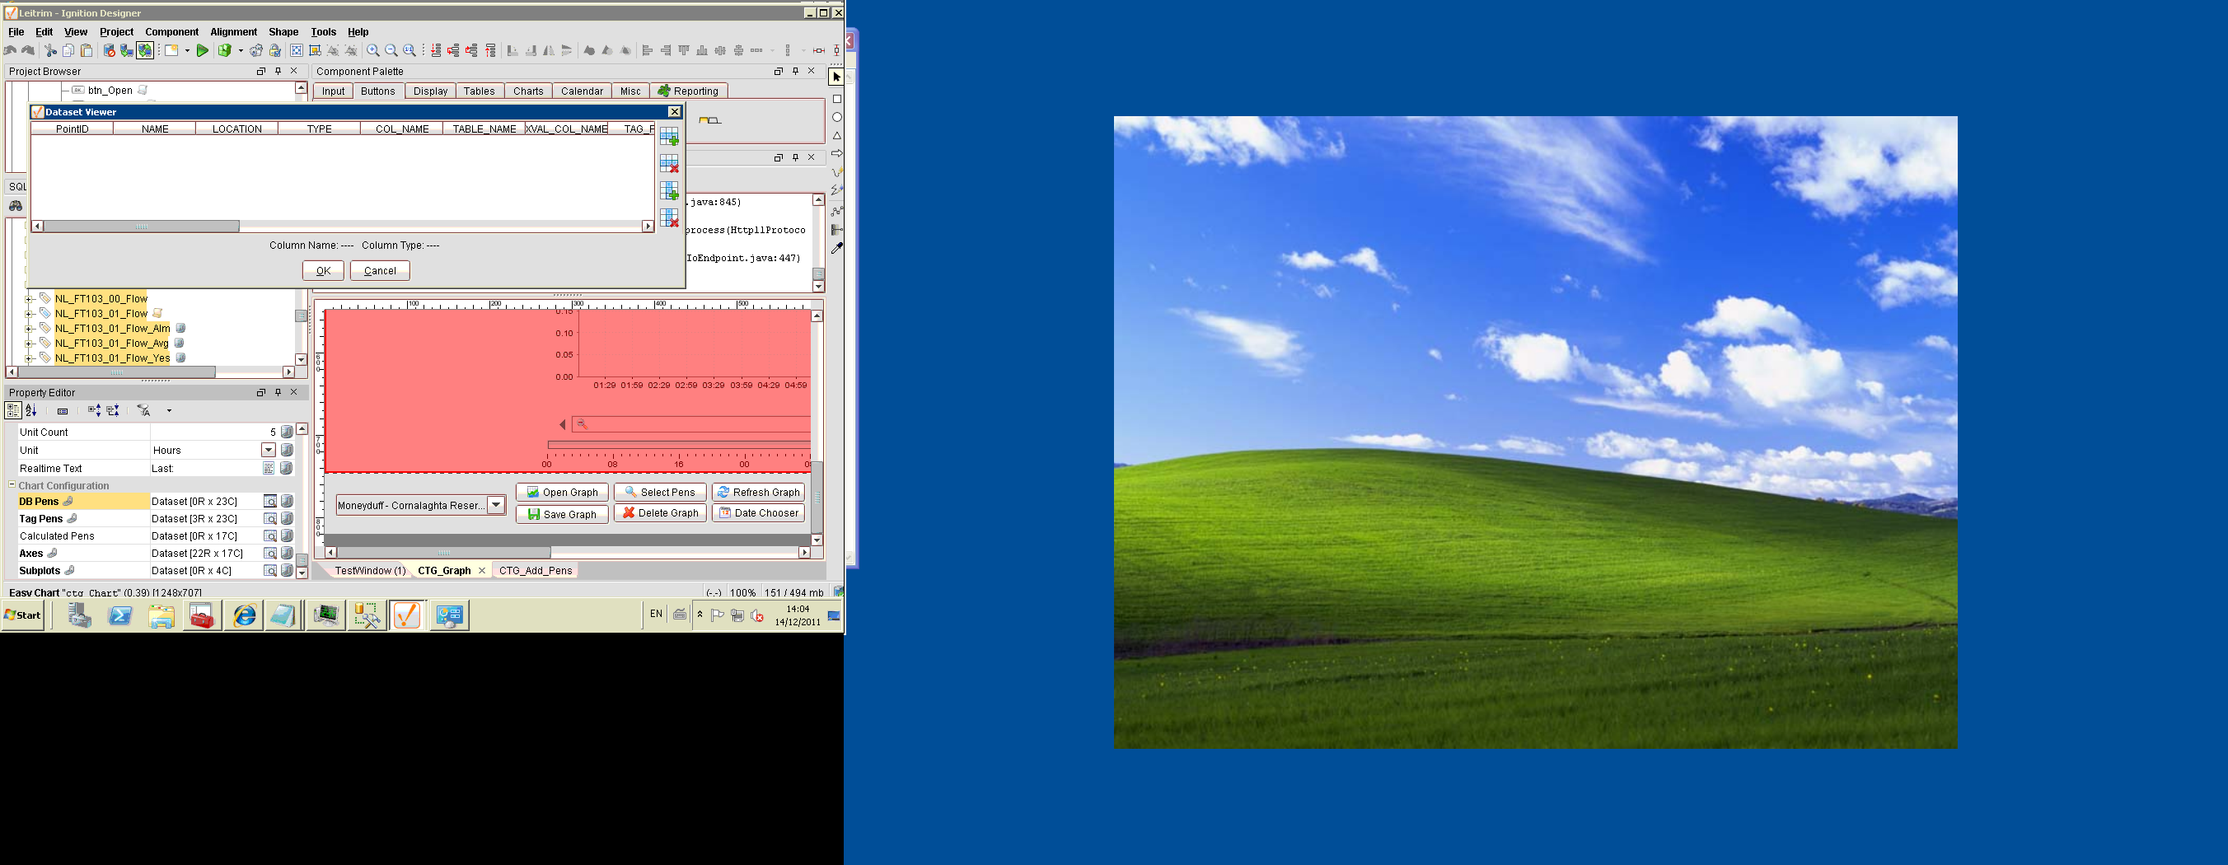The image size is (2228, 865).
Task: Open binding icon for Subplots property
Action: point(286,571)
